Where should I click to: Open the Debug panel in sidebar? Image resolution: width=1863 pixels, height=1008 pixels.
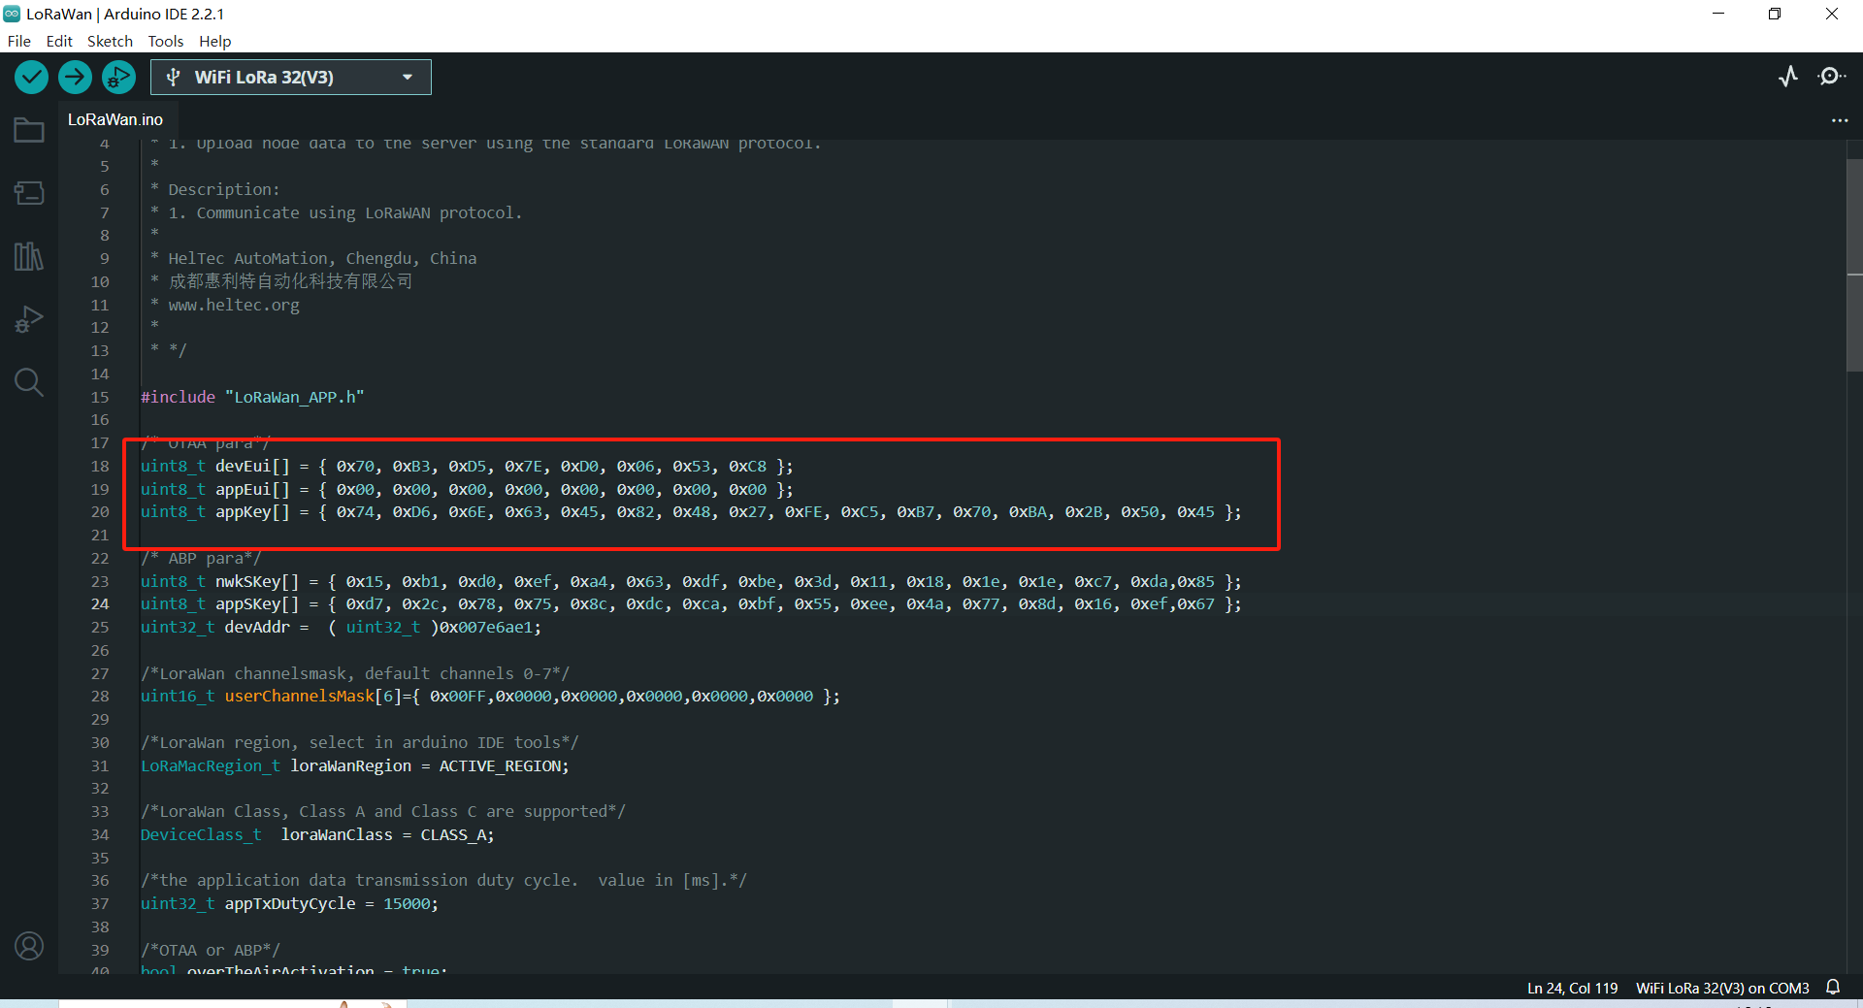29,319
